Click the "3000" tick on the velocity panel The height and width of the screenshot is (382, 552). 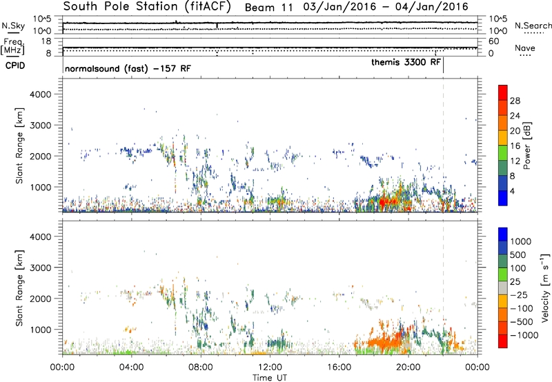click(x=40, y=268)
